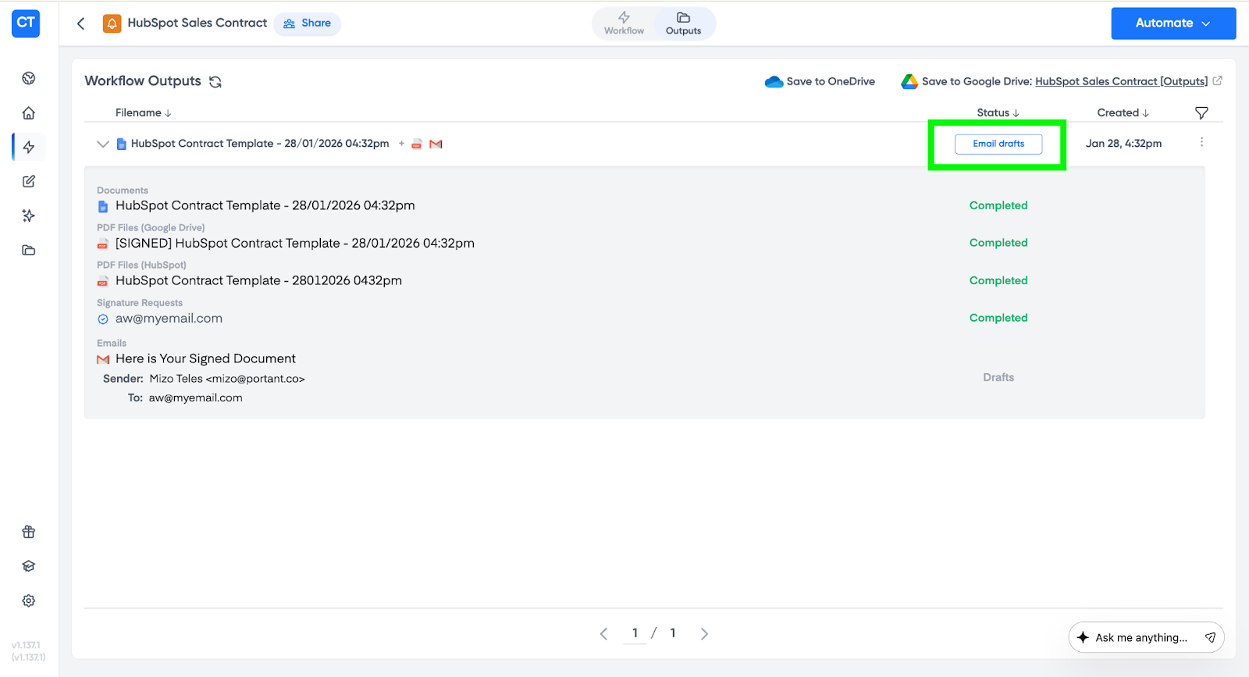Sort by Filename column header
Screen dimensions: 1249x677
coord(143,113)
